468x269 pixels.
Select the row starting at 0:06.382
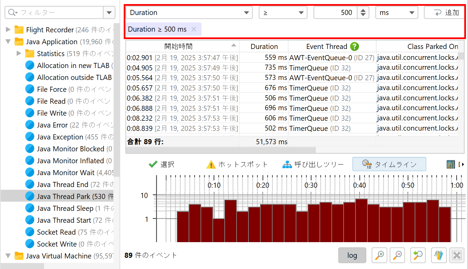292,98
